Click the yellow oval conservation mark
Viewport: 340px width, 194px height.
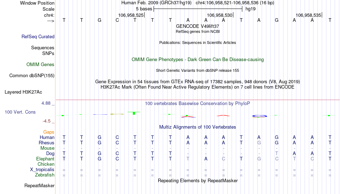[x=117, y=114]
